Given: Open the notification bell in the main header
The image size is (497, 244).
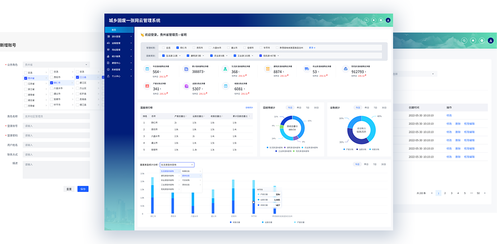Looking at the screenshot, I should click(374, 20).
